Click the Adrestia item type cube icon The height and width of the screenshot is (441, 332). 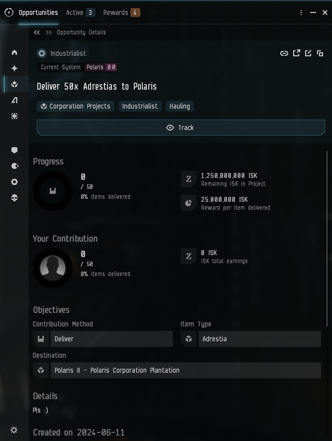click(x=189, y=339)
